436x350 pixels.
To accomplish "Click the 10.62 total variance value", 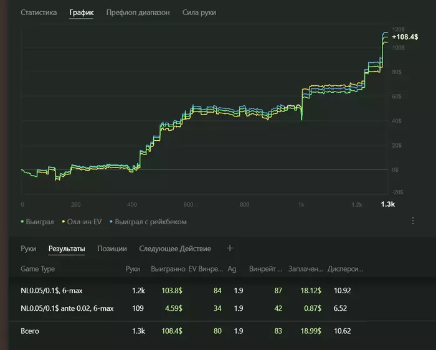I will (342, 331).
